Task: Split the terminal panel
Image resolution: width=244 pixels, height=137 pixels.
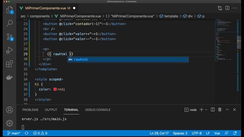Action: 213,110
